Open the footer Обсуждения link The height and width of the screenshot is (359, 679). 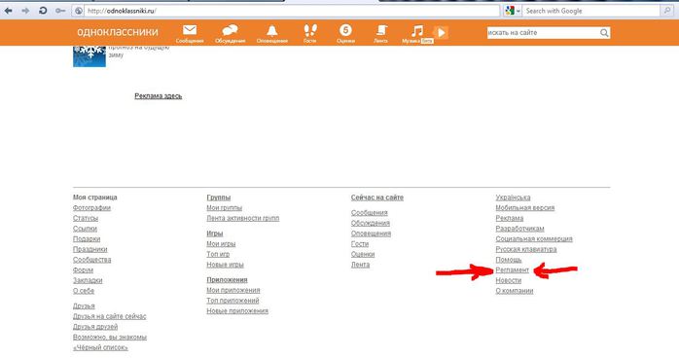371,223
